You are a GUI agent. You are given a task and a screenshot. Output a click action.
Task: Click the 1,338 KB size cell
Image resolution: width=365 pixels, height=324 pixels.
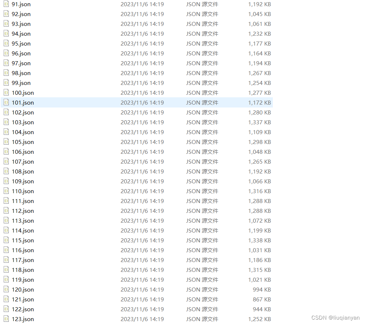tap(260, 241)
